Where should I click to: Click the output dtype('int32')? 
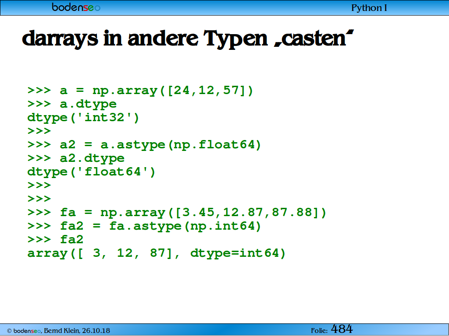tap(83, 118)
